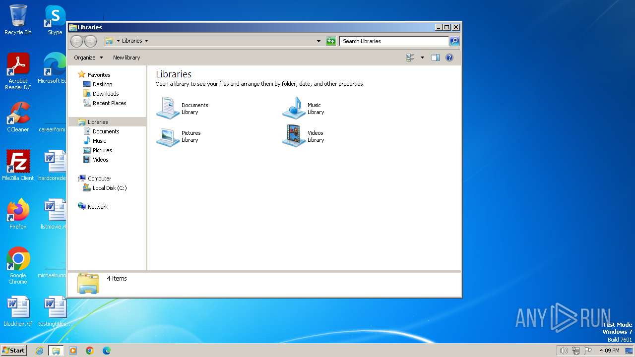
Task: Click the blockhair.rtf desktop file
Action: (x=18, y=311)
